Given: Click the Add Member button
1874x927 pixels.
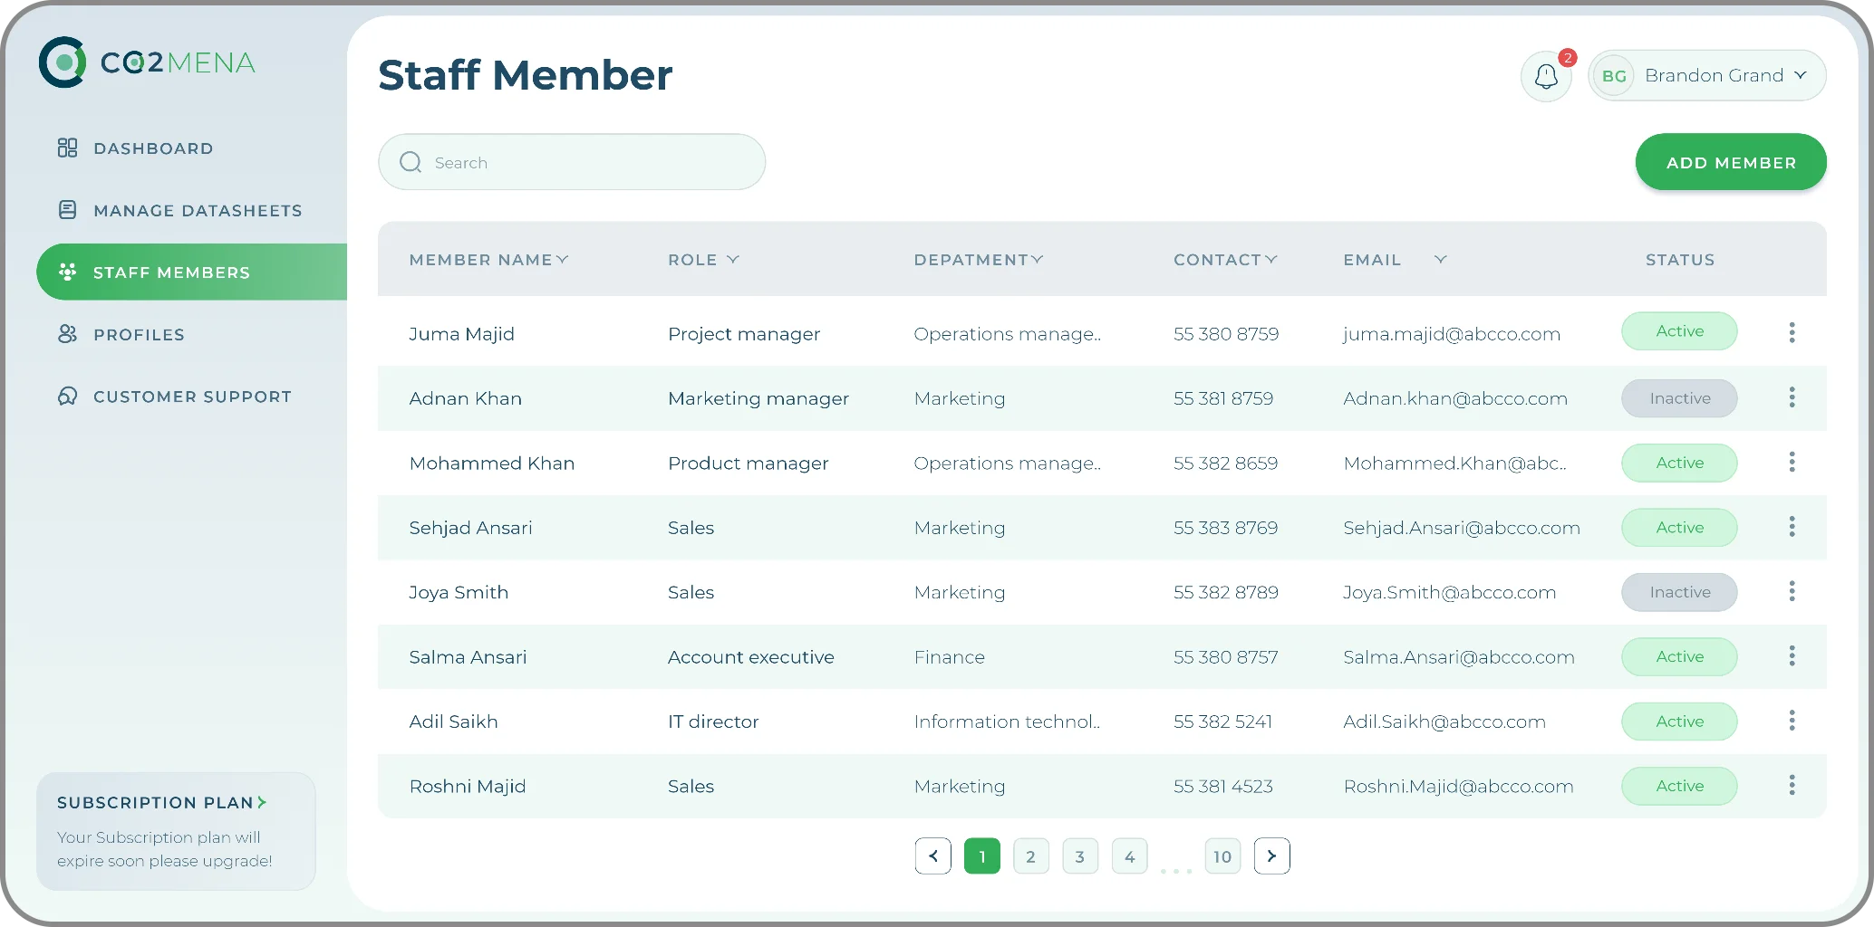Looking at the screenshot, I should [1730, 163].
